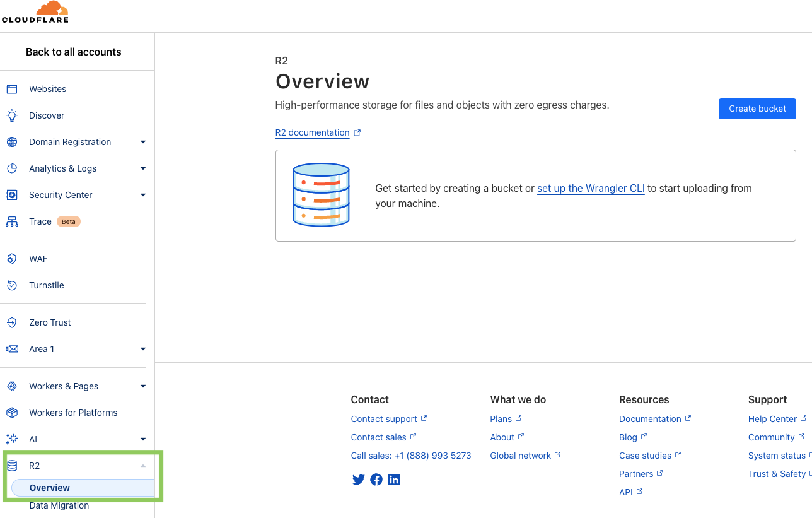Expand the AI submenu arrow
Image resolution: width=812 pixels, height=518 pixels.
(x=143, y=439)
